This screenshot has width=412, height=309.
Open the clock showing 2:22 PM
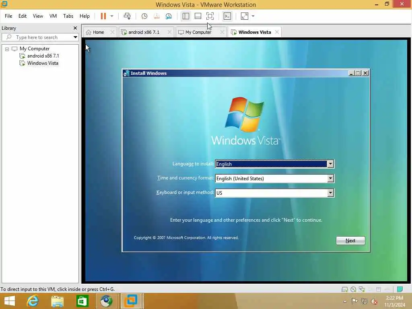[394, 301]
